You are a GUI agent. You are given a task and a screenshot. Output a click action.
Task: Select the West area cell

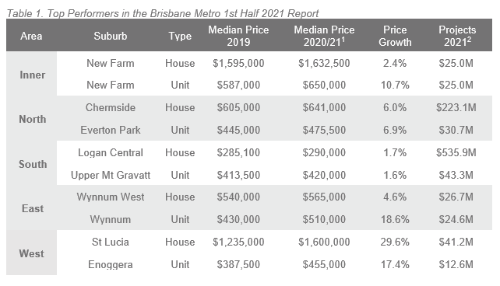click(x=32, y=253)
